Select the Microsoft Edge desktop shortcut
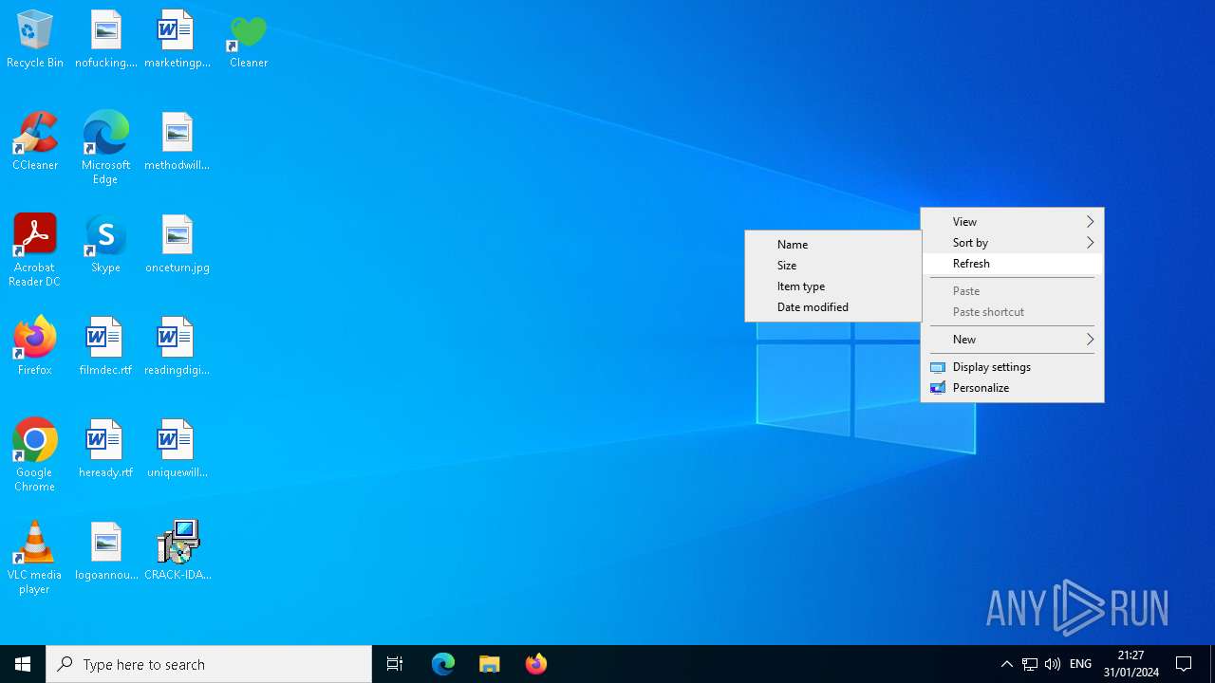The height and width of the screenshot is (683, 1215). click(x=106, y=149)
